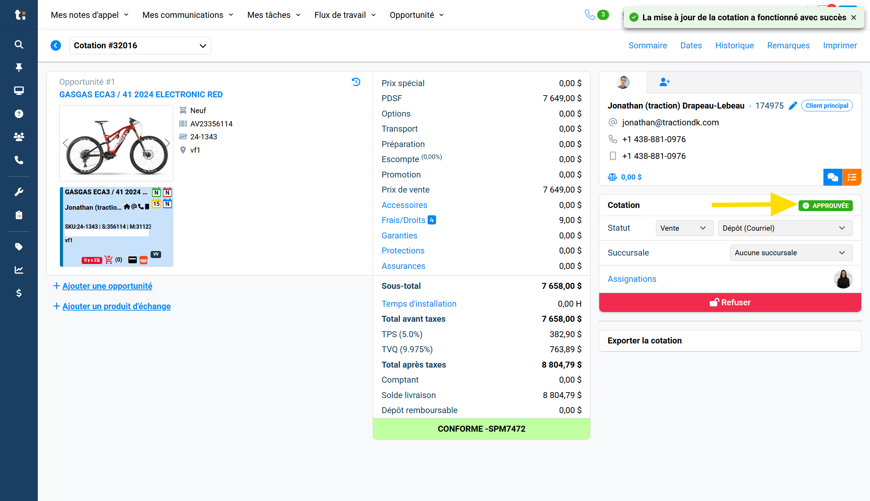Edit the client with the pencil icon
The image size is (870, 501).
(x=793, y=106)
